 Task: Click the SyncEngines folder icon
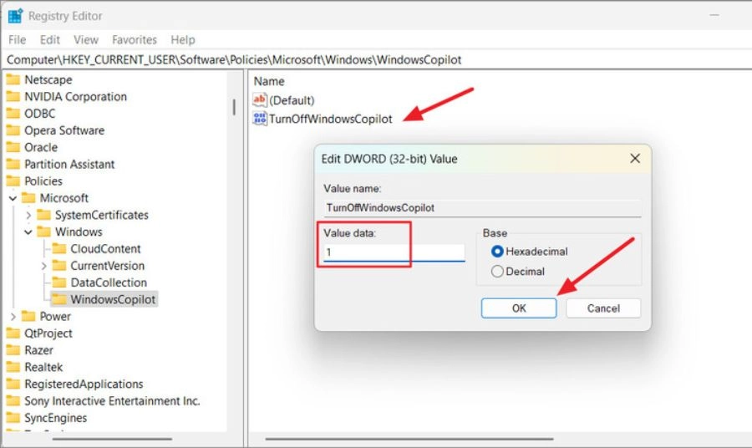[13, 417]
